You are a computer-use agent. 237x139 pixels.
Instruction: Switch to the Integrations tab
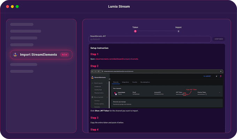point(125,82)
